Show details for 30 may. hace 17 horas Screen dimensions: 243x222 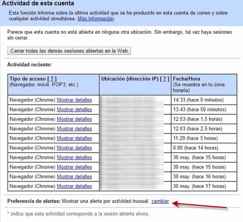[74, 186]
